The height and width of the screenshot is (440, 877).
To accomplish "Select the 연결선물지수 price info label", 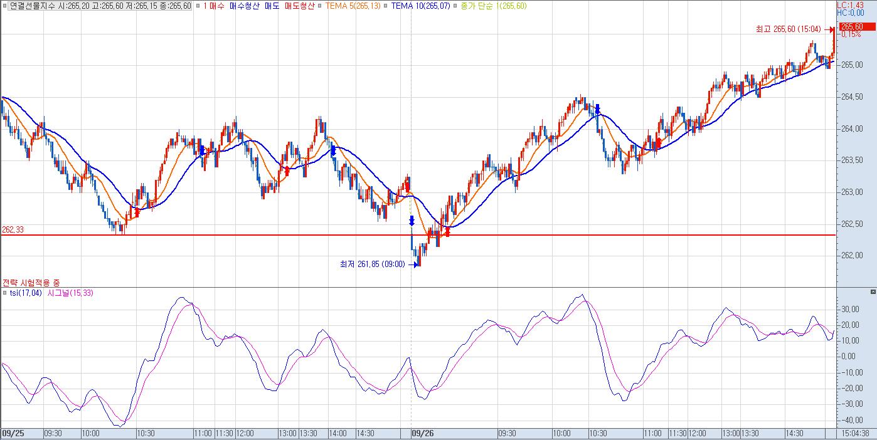I will click(100, 6).
